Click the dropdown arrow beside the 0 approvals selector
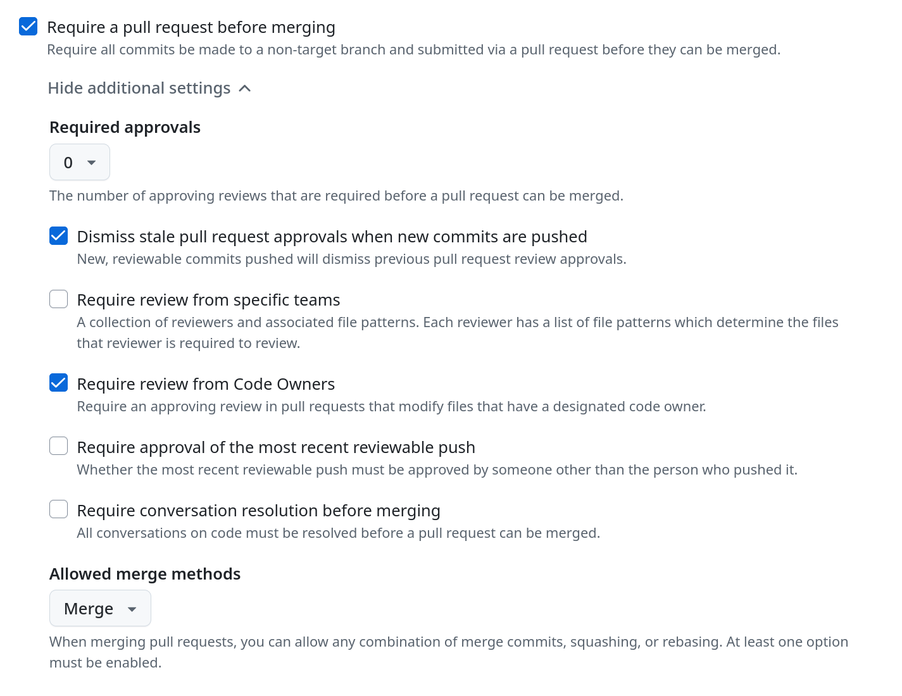The width and height of the screenshot is (902, 696). pos(92,162)
